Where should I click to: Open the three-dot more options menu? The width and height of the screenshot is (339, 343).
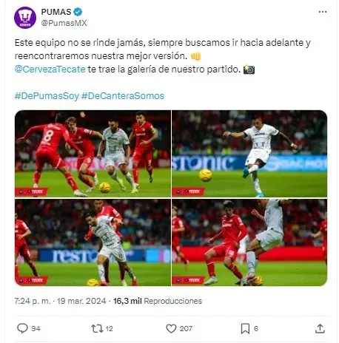323,12
